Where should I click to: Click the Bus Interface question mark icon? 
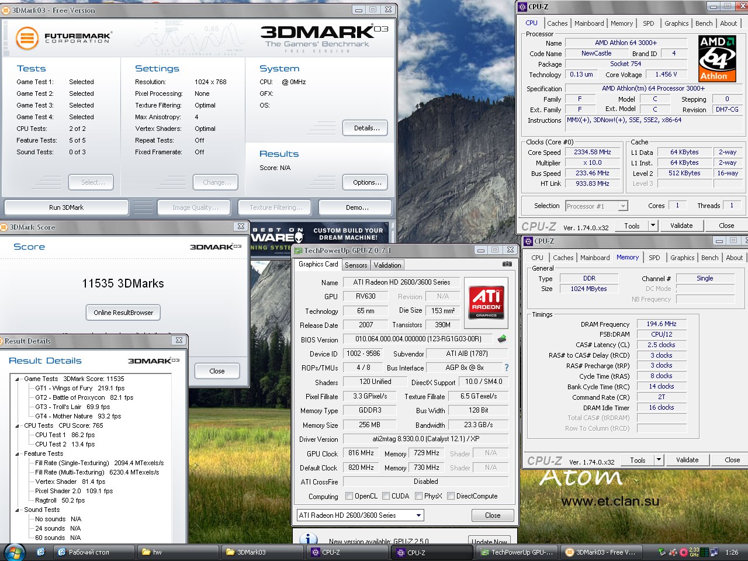[x=506, y=368]
